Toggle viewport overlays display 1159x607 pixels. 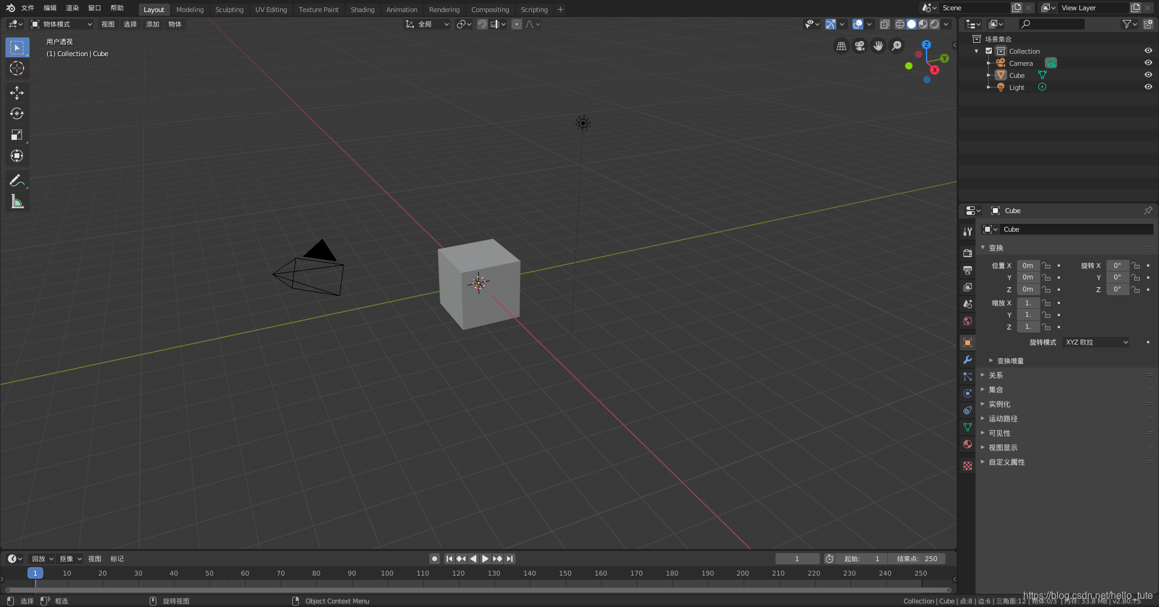[858, 24]
